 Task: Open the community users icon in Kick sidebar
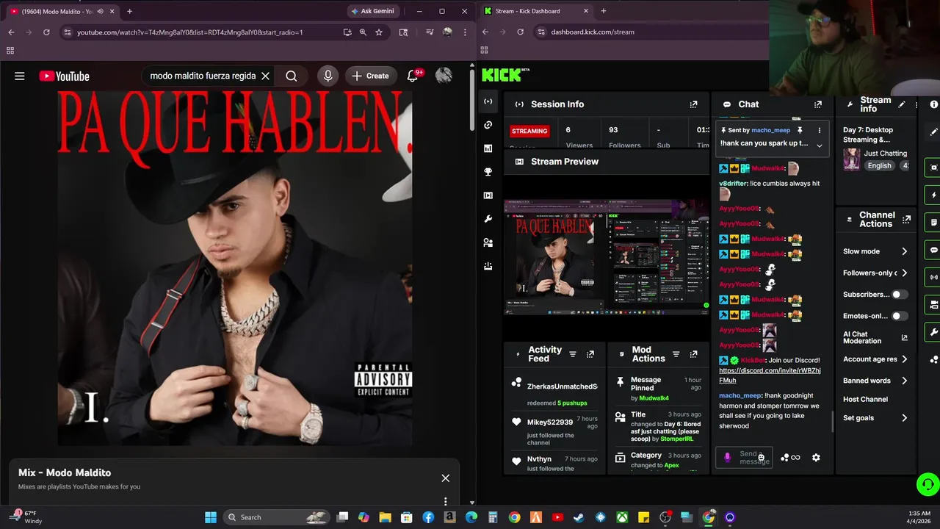[x=488, y=242]
